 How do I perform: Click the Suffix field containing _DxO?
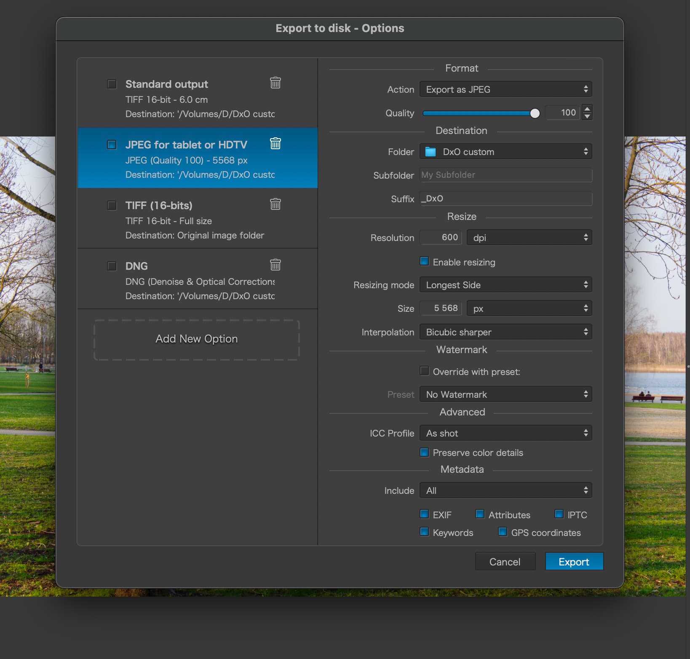pos(506,198)
